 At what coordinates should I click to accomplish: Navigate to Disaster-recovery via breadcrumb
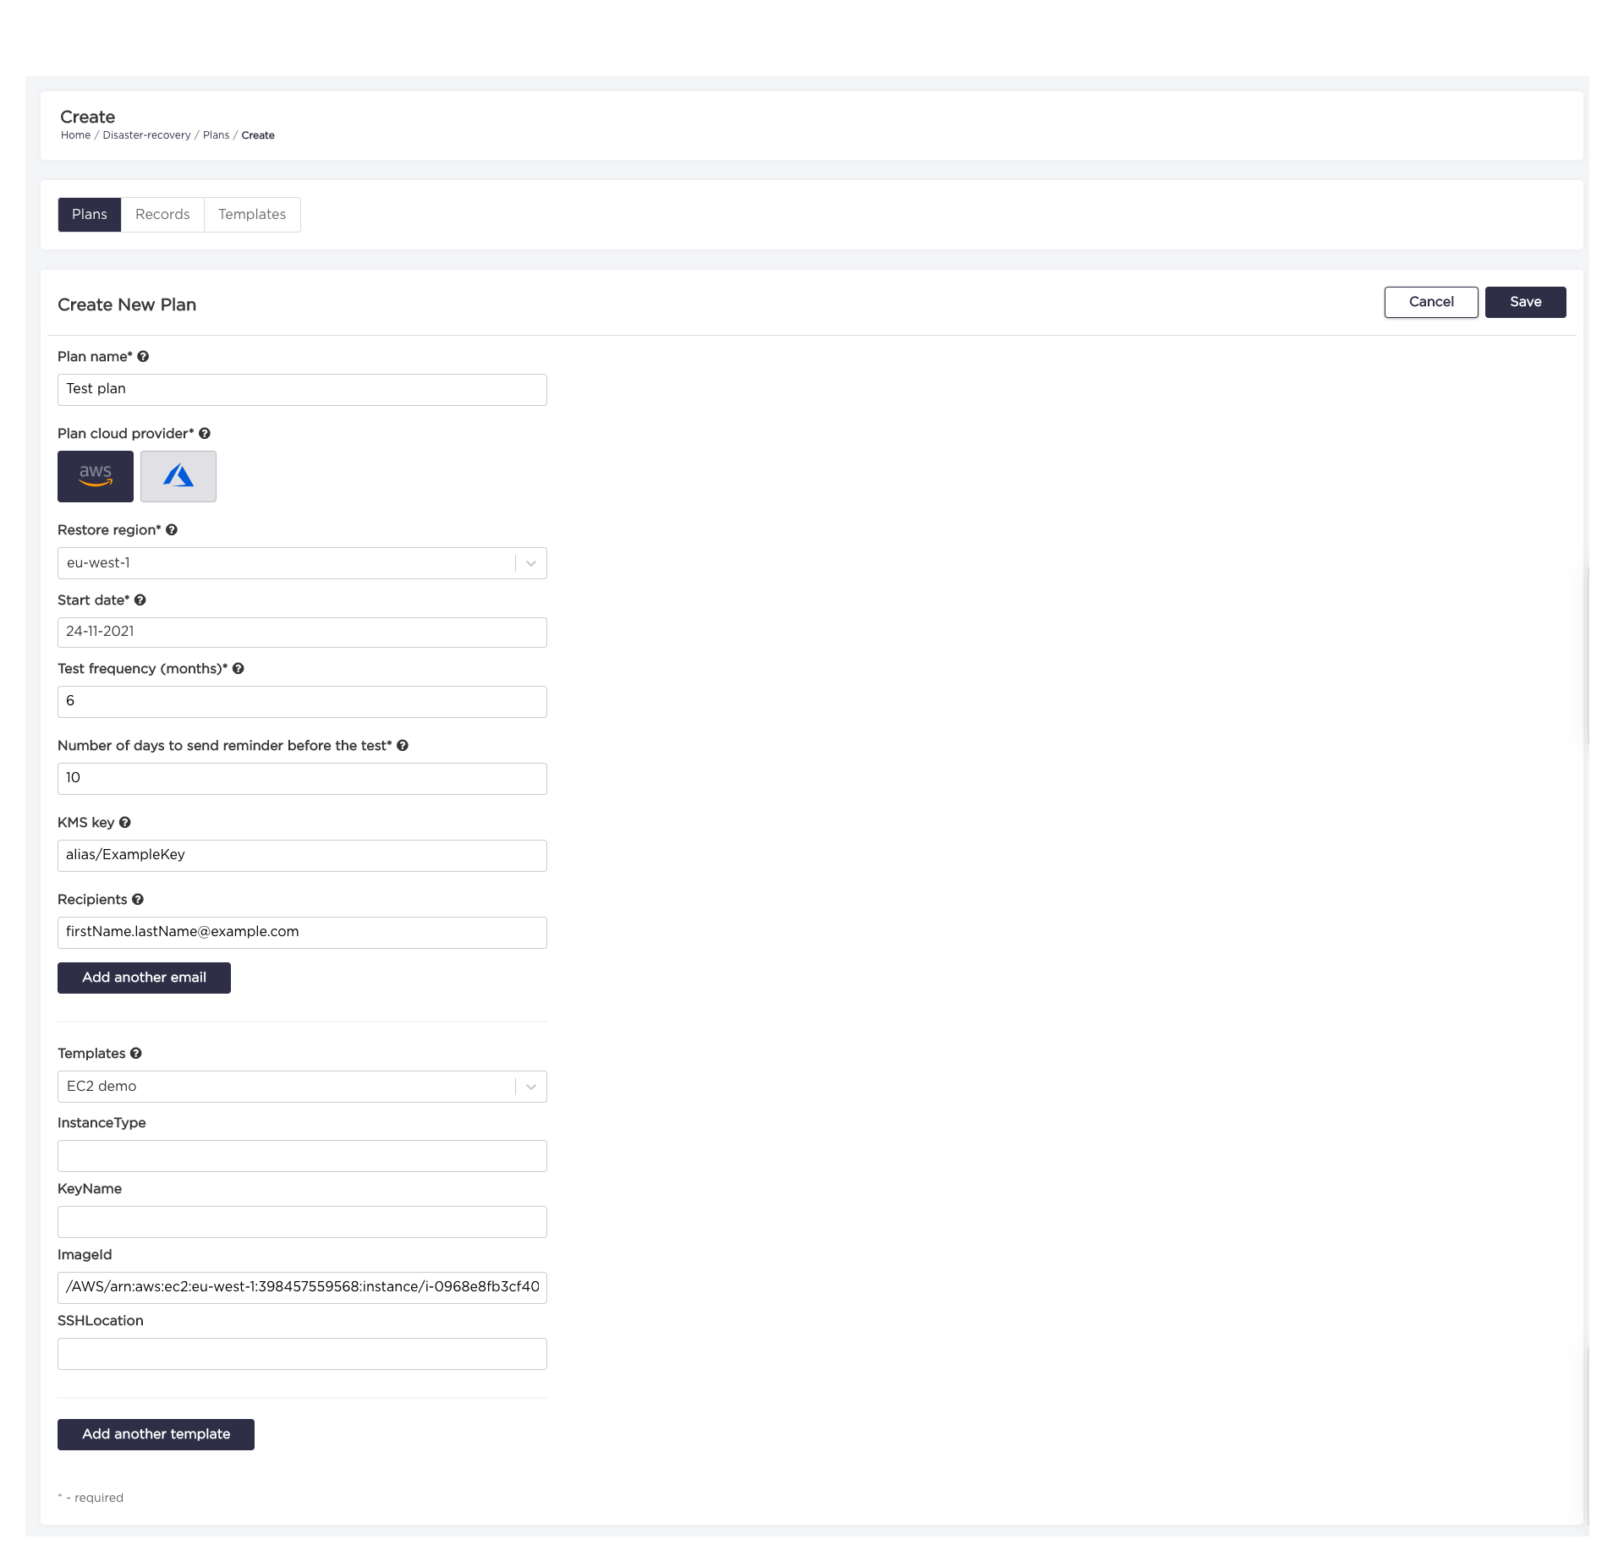(145, 134)
